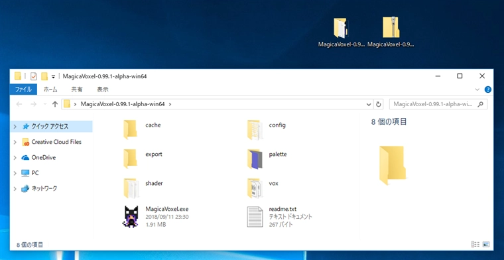The width and height of the screenshot is (504, 260).
Task: Maximize the Explorer window
Action: click(x=460, y=76)
